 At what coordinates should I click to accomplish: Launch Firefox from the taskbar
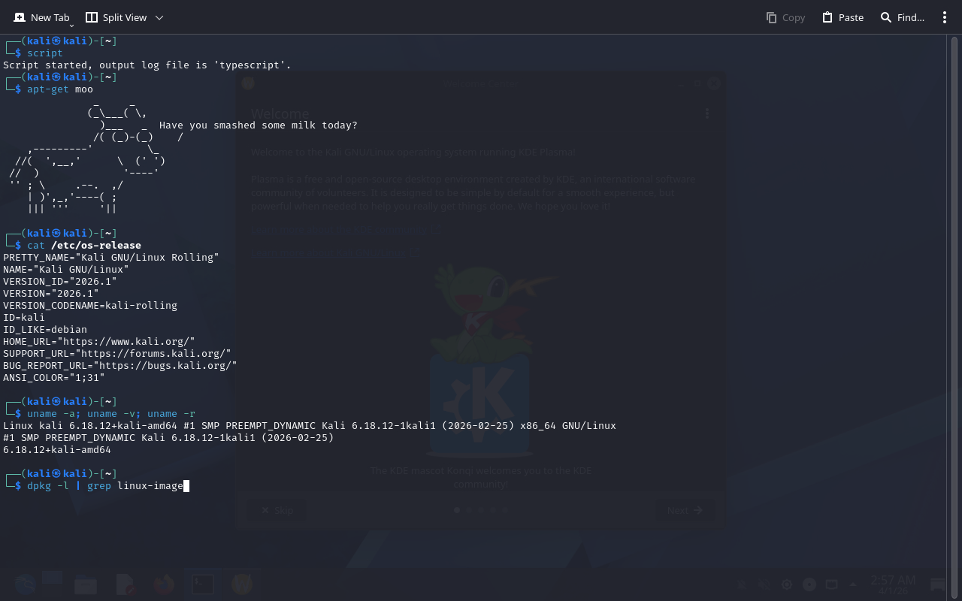coord(164,584)
